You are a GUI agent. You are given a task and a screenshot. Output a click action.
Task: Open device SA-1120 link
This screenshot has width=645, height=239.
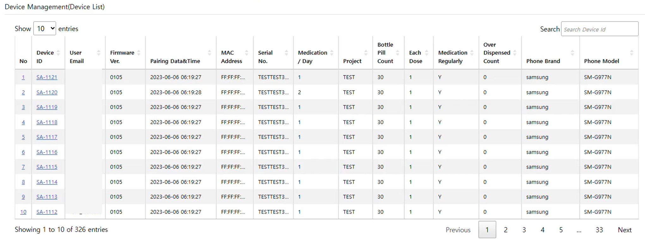coord(47,92)
